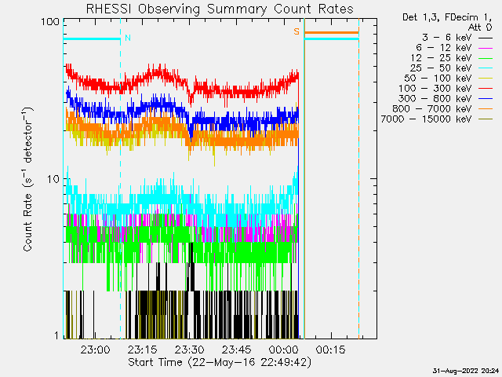
Task: Click the orange 'S' flag marker
Action: pos(296,31)
